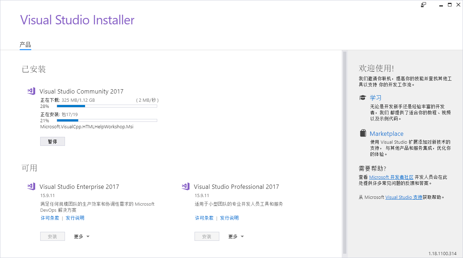This screenshot has height=258, width=463.
Task: Click the version number 1.18.1100.314
Action: 443,254
